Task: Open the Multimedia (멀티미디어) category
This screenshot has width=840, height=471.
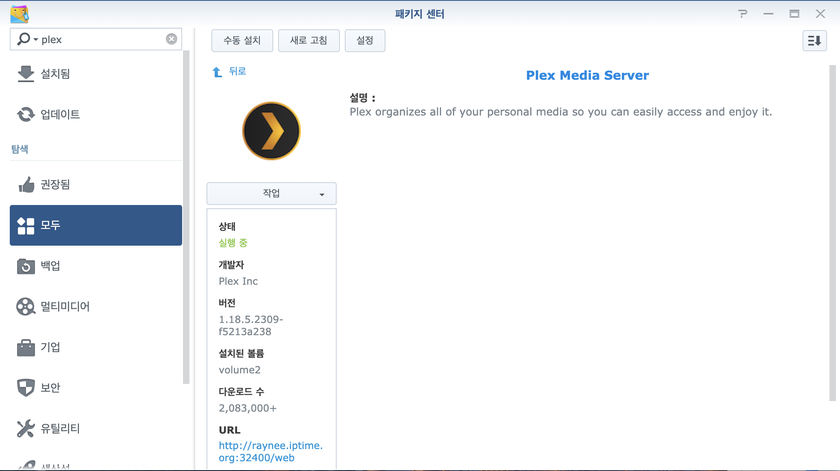Action: 65,307
